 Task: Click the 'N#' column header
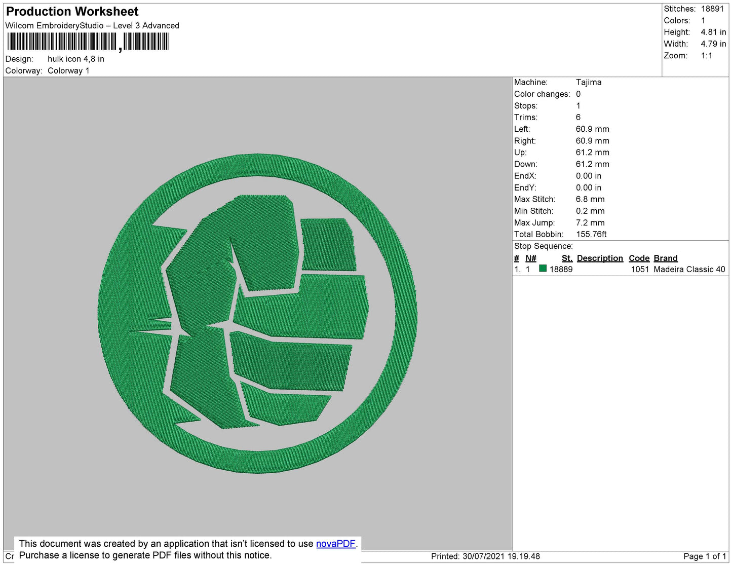(x=531, y=258)
